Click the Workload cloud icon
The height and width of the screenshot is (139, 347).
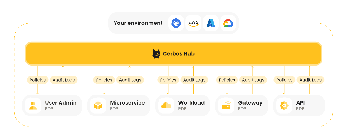pyautogui.click(x=166, y=106)
